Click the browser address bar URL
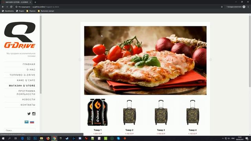251x141 pixels. pos(46,7)
